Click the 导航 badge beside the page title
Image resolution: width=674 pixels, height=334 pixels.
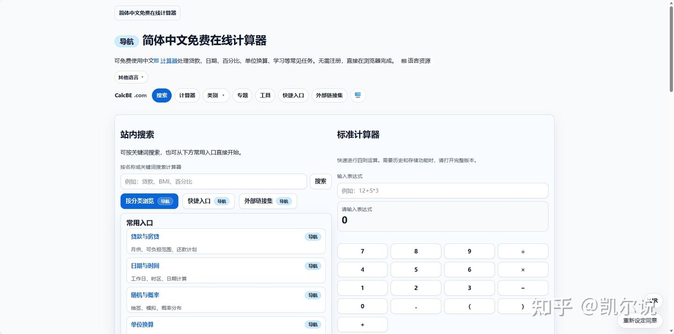tap(127, 41)
